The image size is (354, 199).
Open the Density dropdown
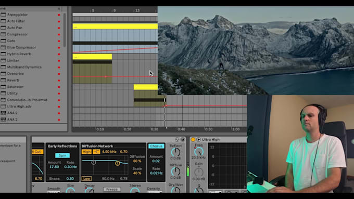155,192
